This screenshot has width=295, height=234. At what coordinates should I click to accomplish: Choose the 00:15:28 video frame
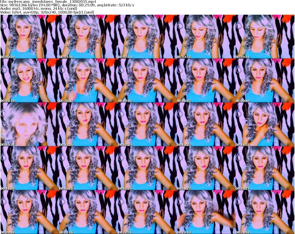[30, 168]
